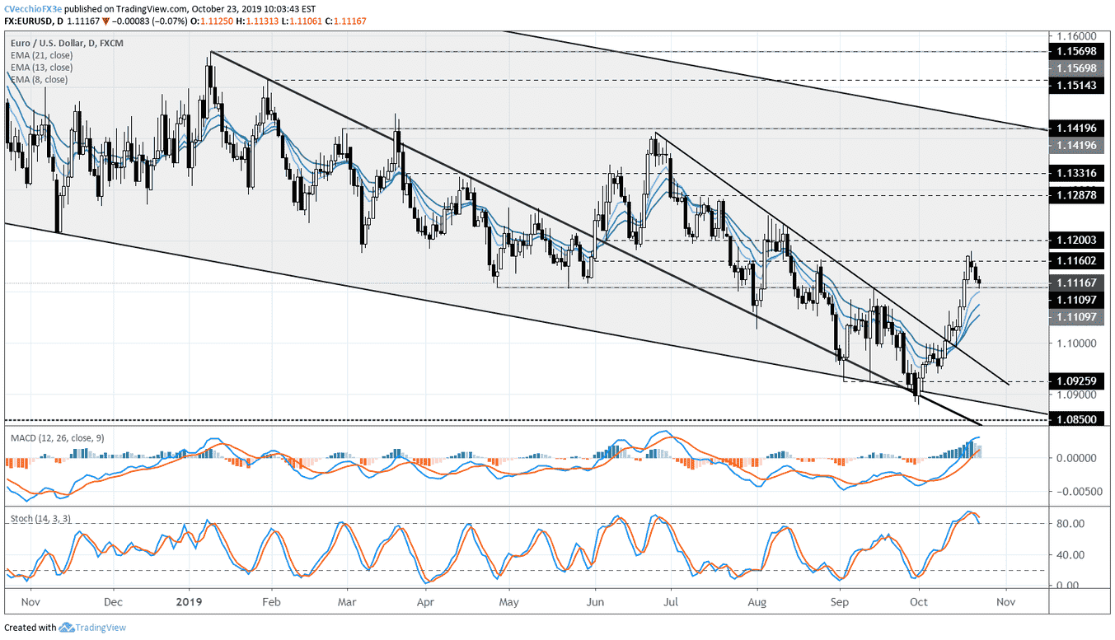Click the 1.13316 price level label

(x=1078, y=173)
